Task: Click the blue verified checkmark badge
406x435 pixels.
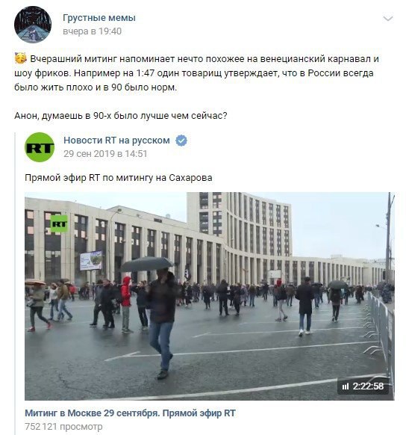Action: tap(181, 141)
